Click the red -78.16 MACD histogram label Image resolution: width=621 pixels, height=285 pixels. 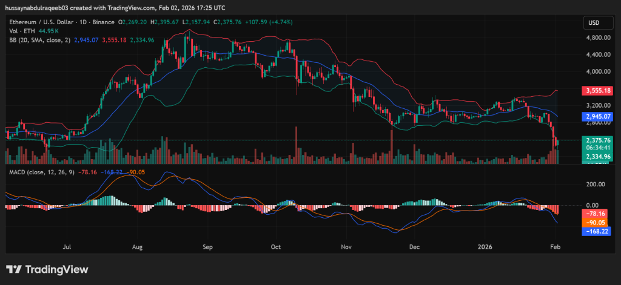click(596, 214)
